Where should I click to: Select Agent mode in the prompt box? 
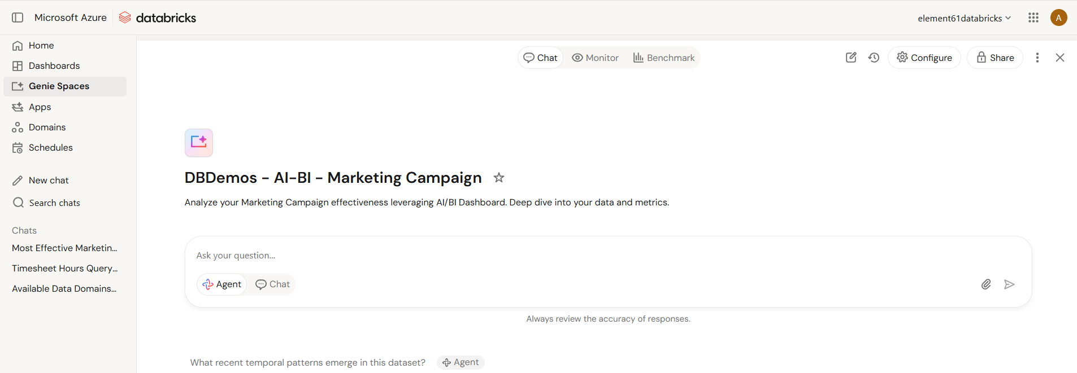click(x=222, y=284)
